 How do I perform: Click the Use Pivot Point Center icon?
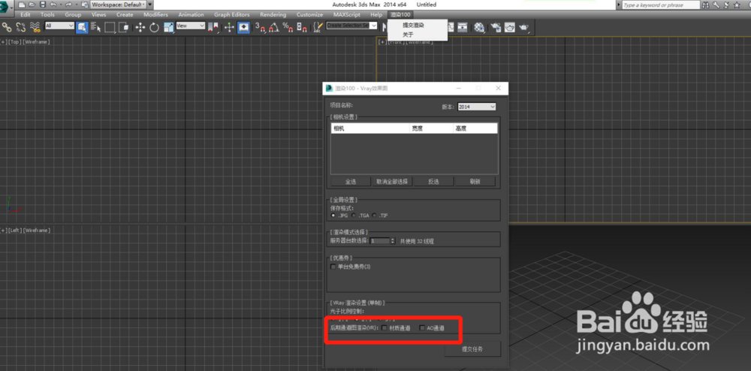point(213,27)
